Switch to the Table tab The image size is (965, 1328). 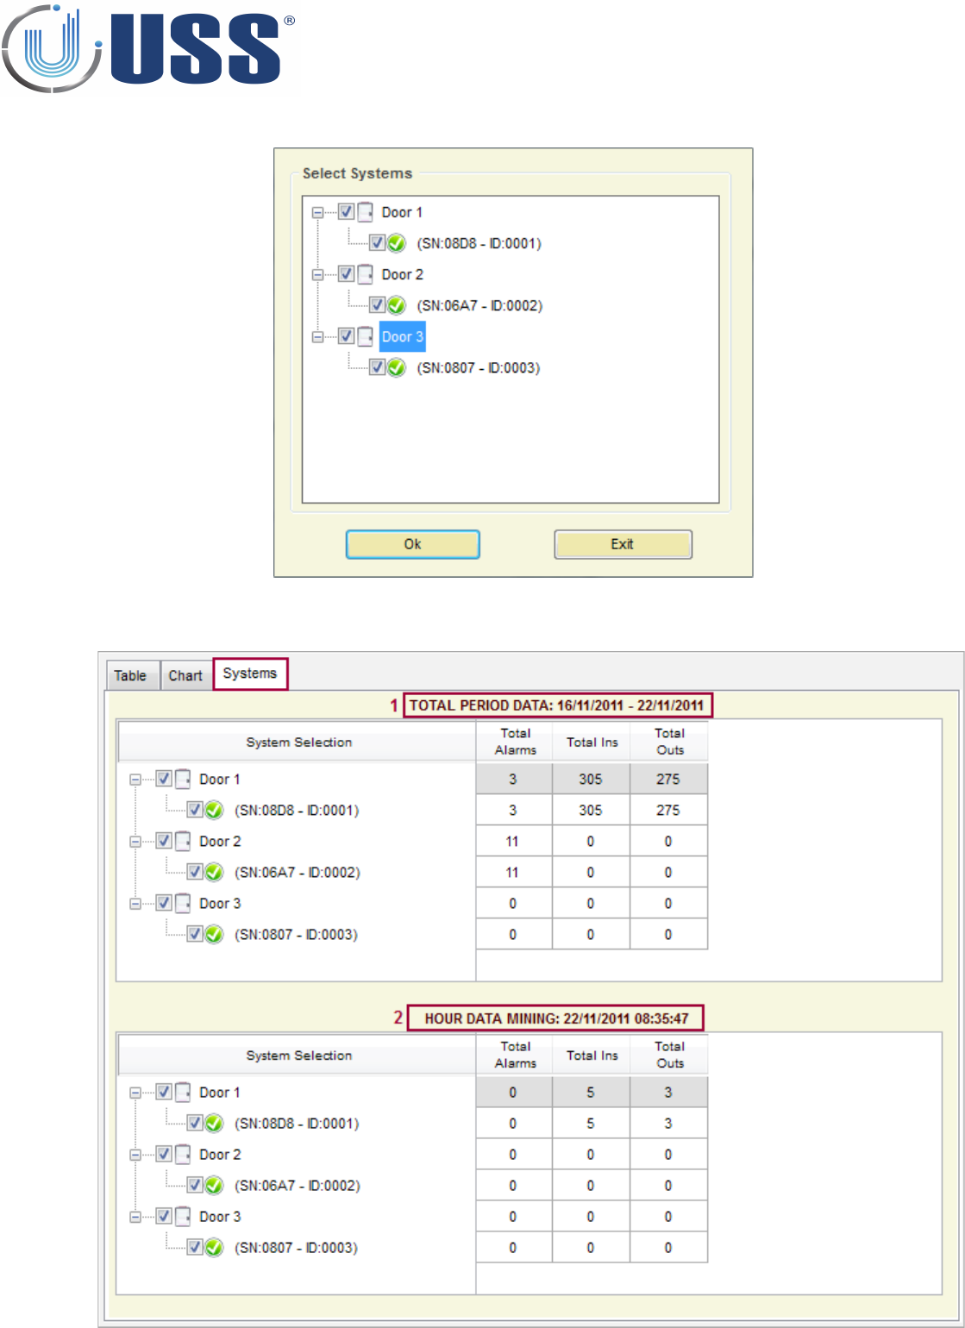(131, 676)
